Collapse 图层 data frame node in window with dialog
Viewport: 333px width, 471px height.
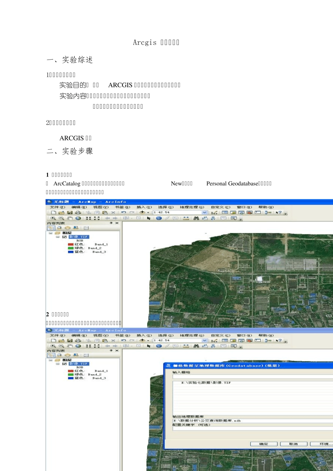pyautogui.click(x=50, y=360)
